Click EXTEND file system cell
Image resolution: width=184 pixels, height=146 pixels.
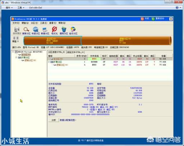click(x=94, y=62)
